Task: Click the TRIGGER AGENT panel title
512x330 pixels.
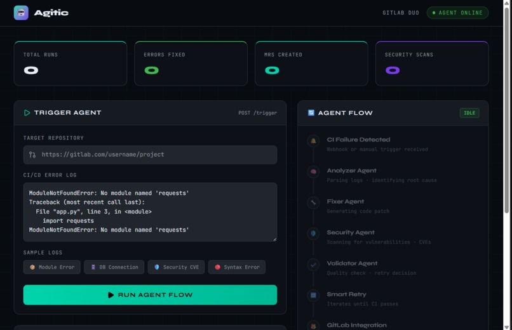Action: [67, 112]
